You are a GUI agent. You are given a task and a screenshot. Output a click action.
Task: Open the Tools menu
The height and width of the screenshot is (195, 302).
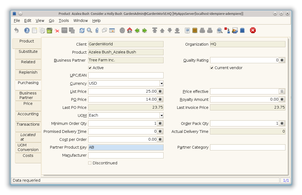click(64, 21)
